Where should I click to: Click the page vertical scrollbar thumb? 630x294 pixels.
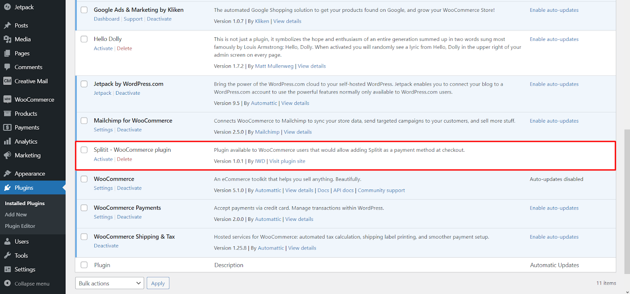tap(627, 201)
